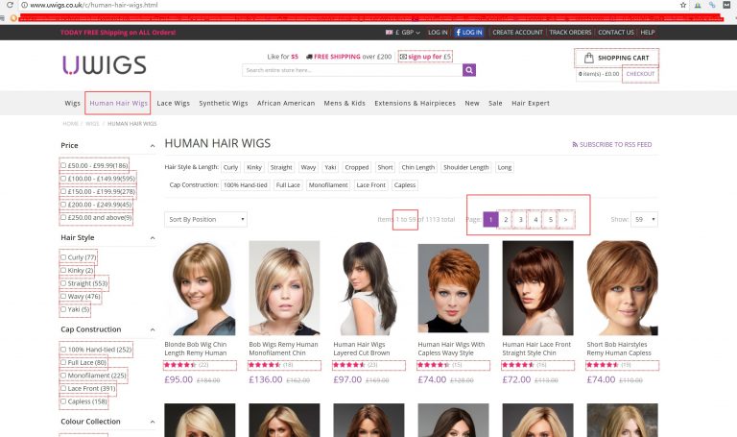
Task: Enable the Full Lace cap filter
Action: [63, 362]
